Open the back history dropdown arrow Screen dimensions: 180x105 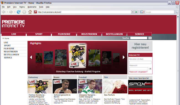tap(7, 12)
